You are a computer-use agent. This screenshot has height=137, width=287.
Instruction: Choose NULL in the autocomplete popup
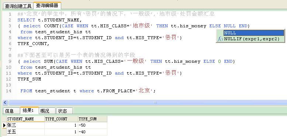pos(253,33)
